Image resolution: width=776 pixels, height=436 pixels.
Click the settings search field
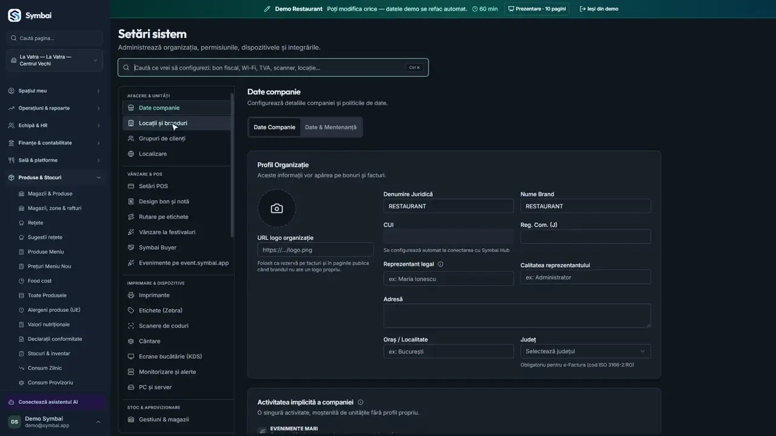point(273,68)
